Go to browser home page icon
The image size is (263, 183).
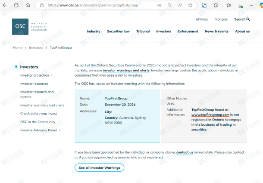[x=28, y=5]
